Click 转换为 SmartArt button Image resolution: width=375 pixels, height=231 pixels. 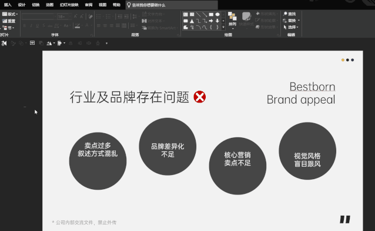159,28
